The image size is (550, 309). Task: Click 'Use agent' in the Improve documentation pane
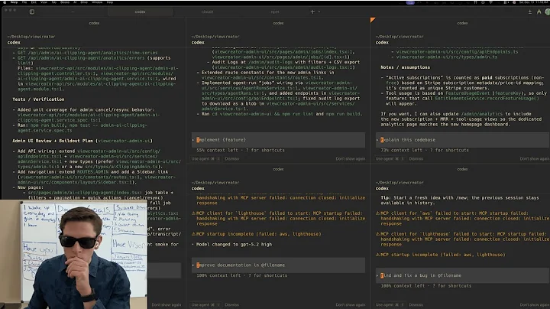tap(205, 304)
